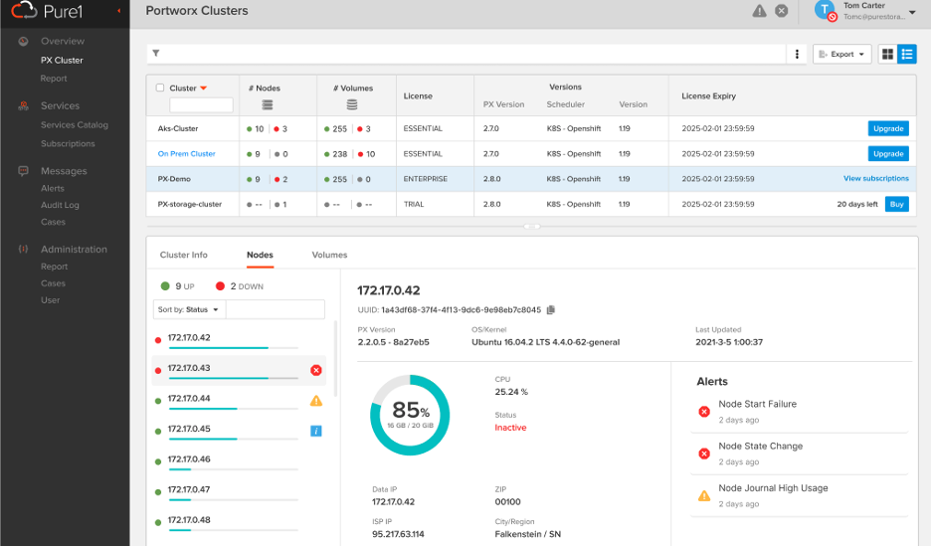The height and width of the screenshot is (547, 931).
Task: Click info icon on node 172.17.0.45
Action: (x=316, y=432)
